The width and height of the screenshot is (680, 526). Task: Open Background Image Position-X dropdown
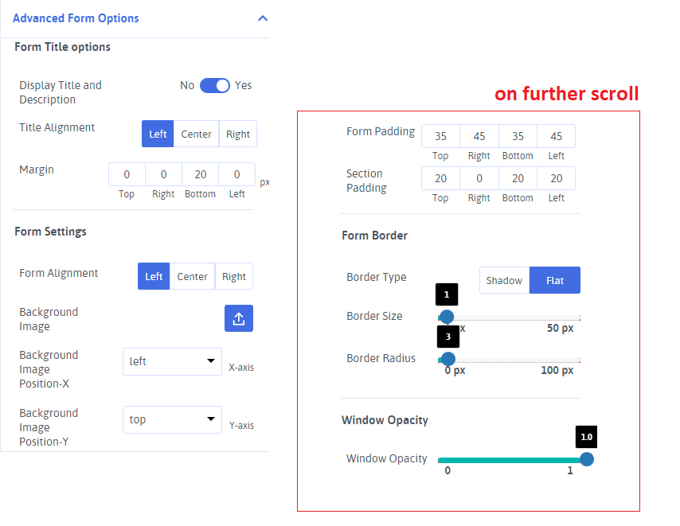(172, 361)
